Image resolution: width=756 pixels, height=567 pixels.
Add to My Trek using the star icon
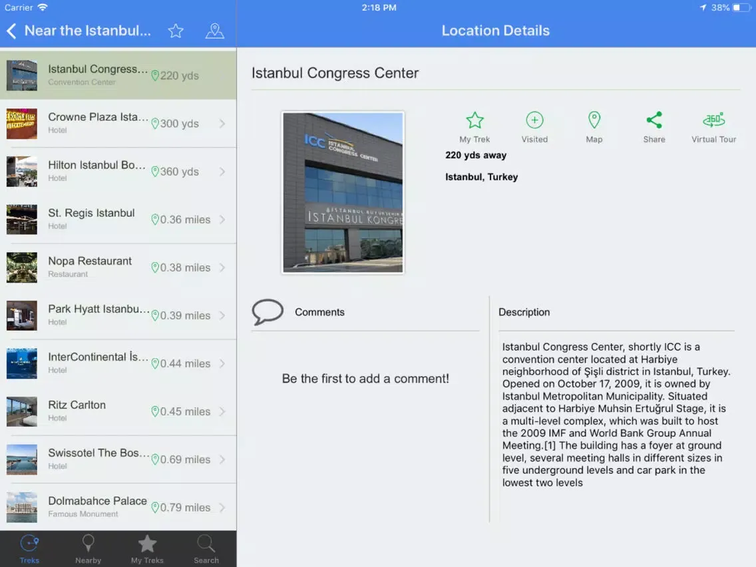(x=474, y=120)
